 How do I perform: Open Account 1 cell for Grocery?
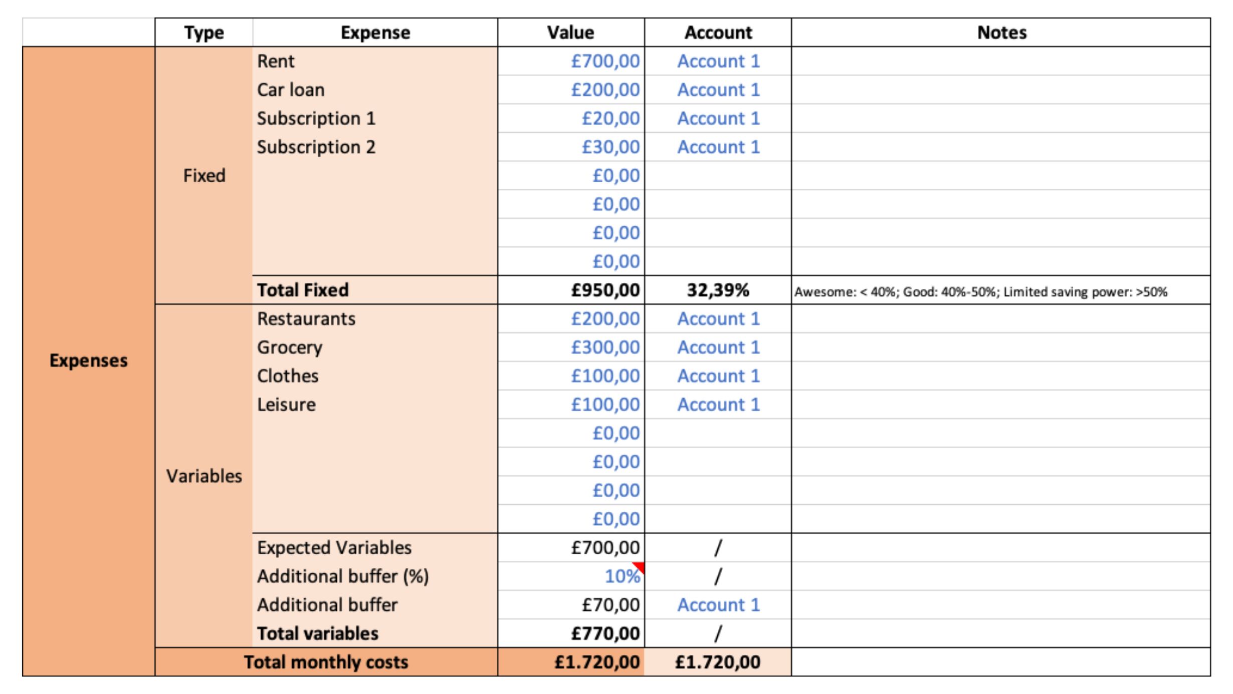[718, 348]
